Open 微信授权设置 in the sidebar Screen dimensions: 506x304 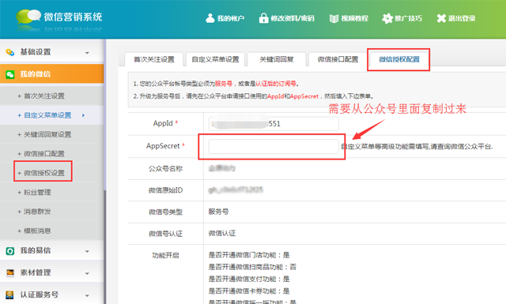44,173
